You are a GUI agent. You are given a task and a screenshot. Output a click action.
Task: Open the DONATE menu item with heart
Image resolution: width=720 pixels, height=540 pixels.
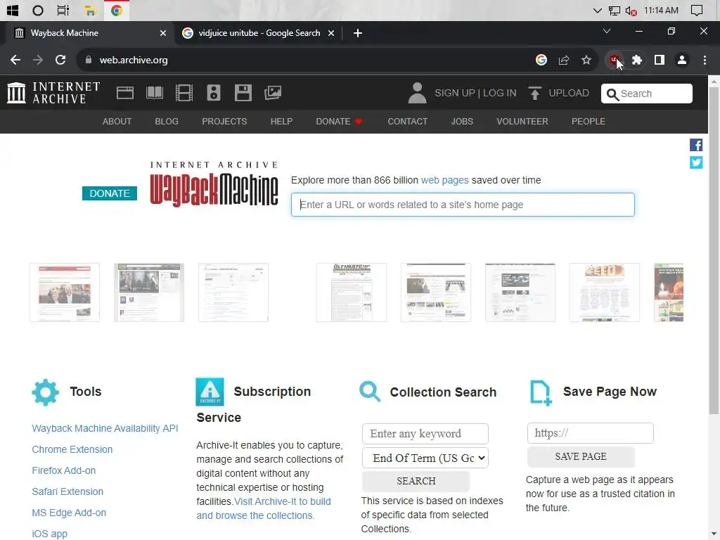point(340,122)
